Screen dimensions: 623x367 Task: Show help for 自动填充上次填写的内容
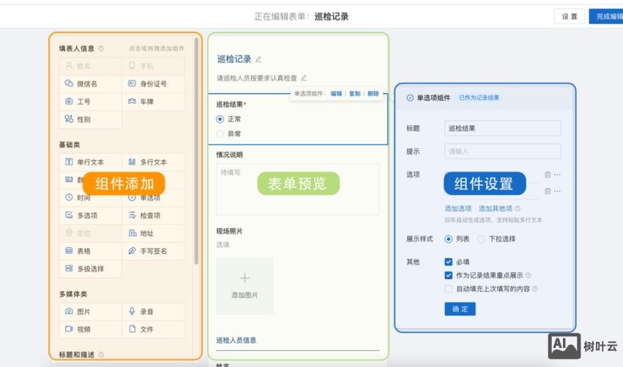(535, 288)
